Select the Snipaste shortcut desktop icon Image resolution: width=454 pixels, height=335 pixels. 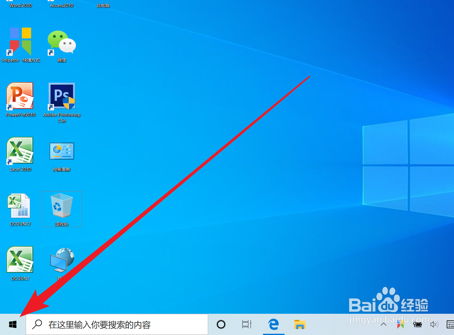tap(20, 45)
